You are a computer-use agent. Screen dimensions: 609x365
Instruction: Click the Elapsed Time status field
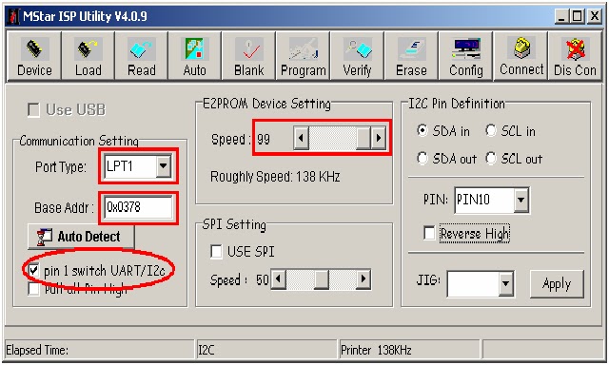(x=99, y=350)
